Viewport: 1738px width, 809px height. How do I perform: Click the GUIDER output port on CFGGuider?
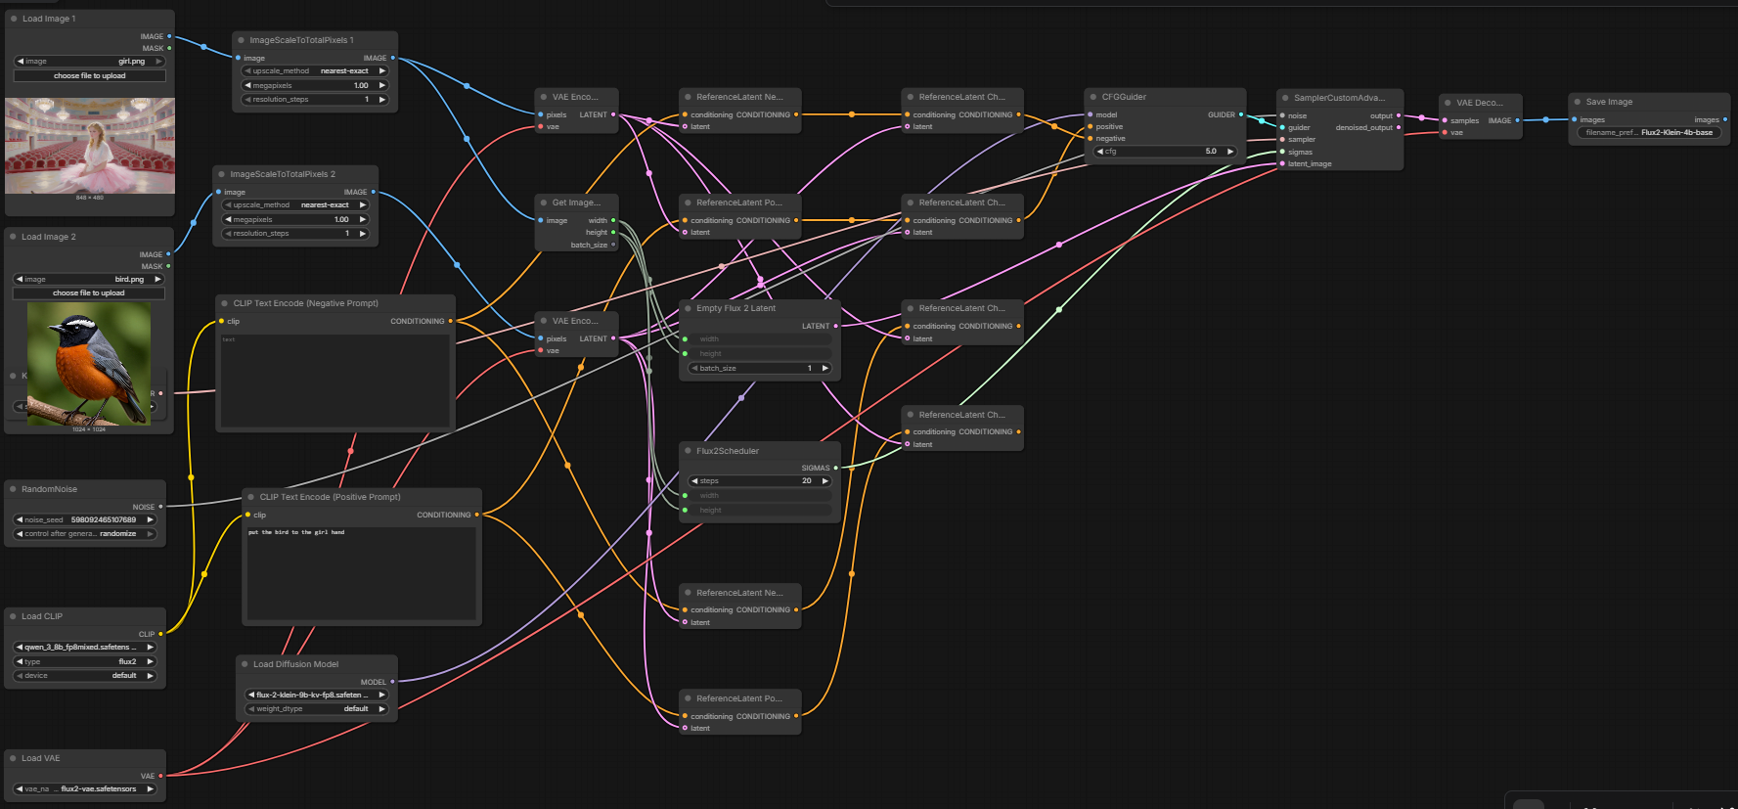1241,114
